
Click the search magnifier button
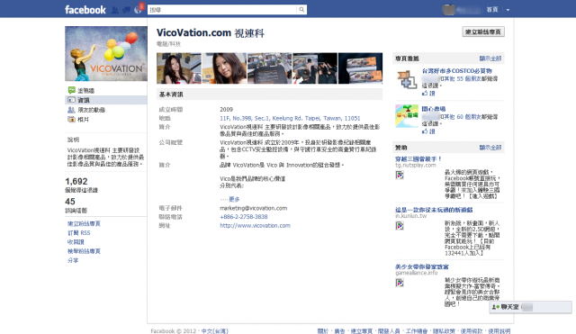tap(301, 10)
